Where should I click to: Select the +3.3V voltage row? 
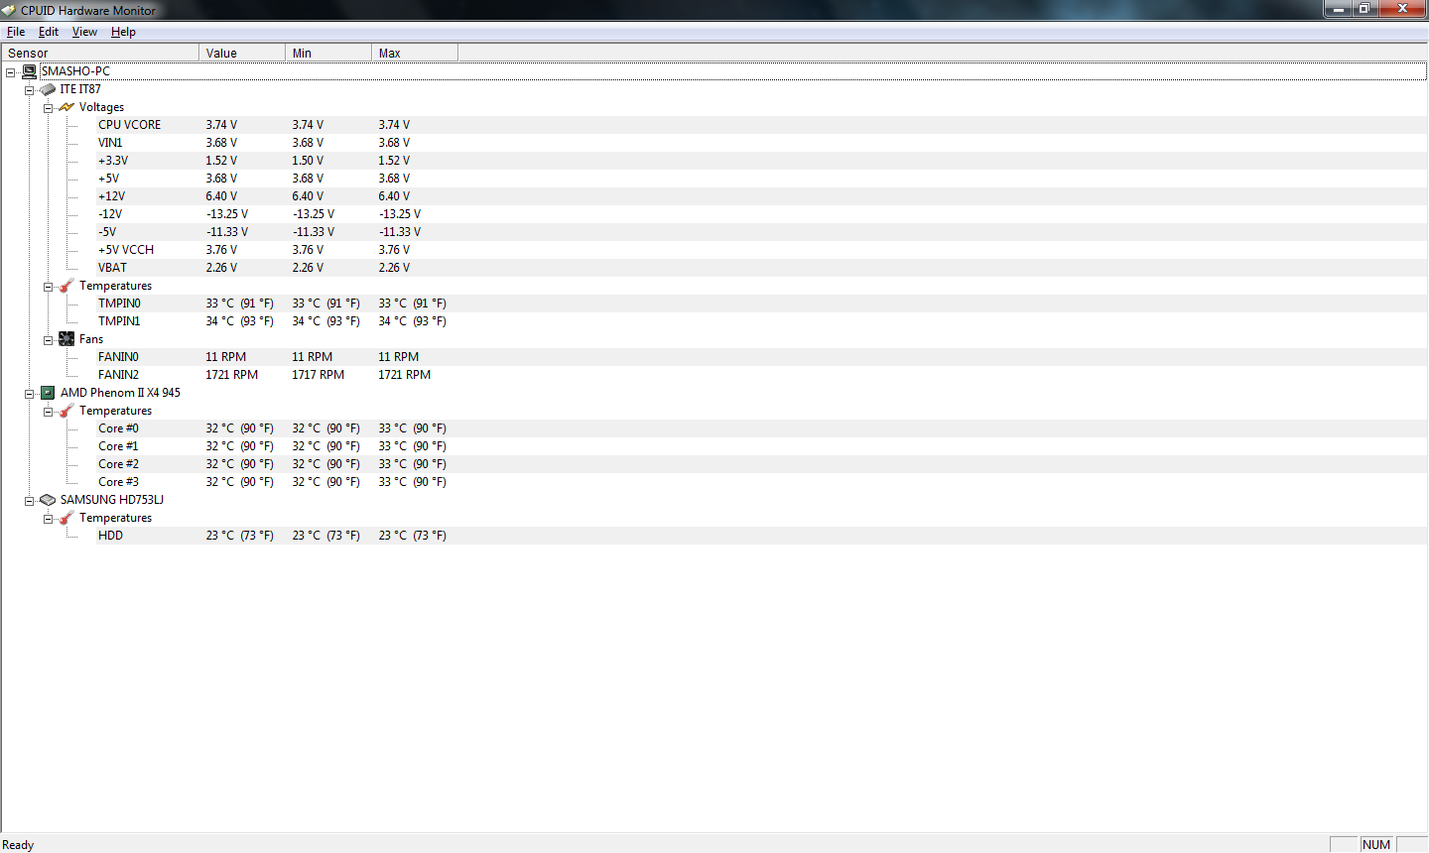pyautogui.click(x=761, y=161)
